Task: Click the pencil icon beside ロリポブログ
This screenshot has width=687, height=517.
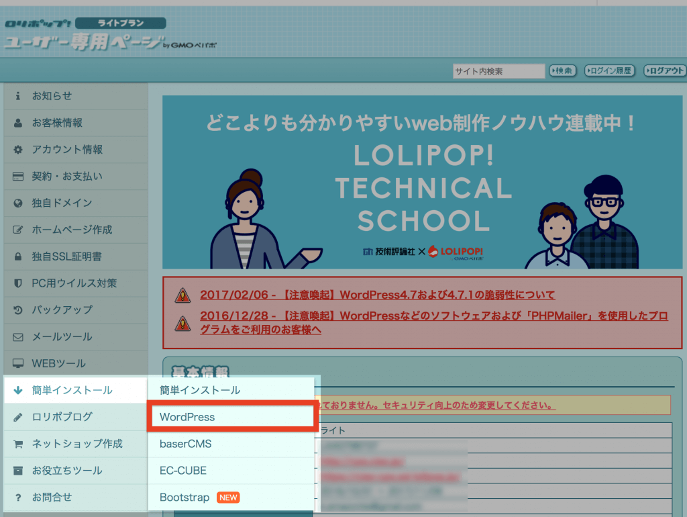Action: click(17, 417)
